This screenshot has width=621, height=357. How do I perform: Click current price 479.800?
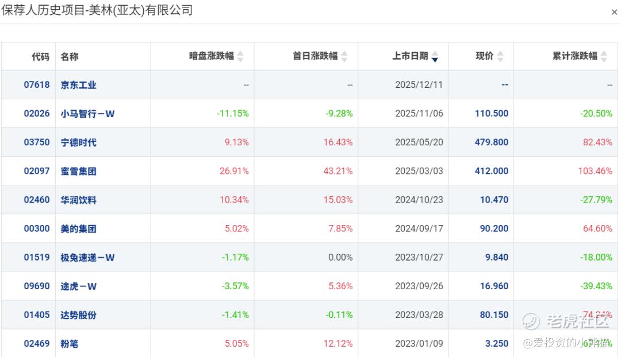click(492, 142)
